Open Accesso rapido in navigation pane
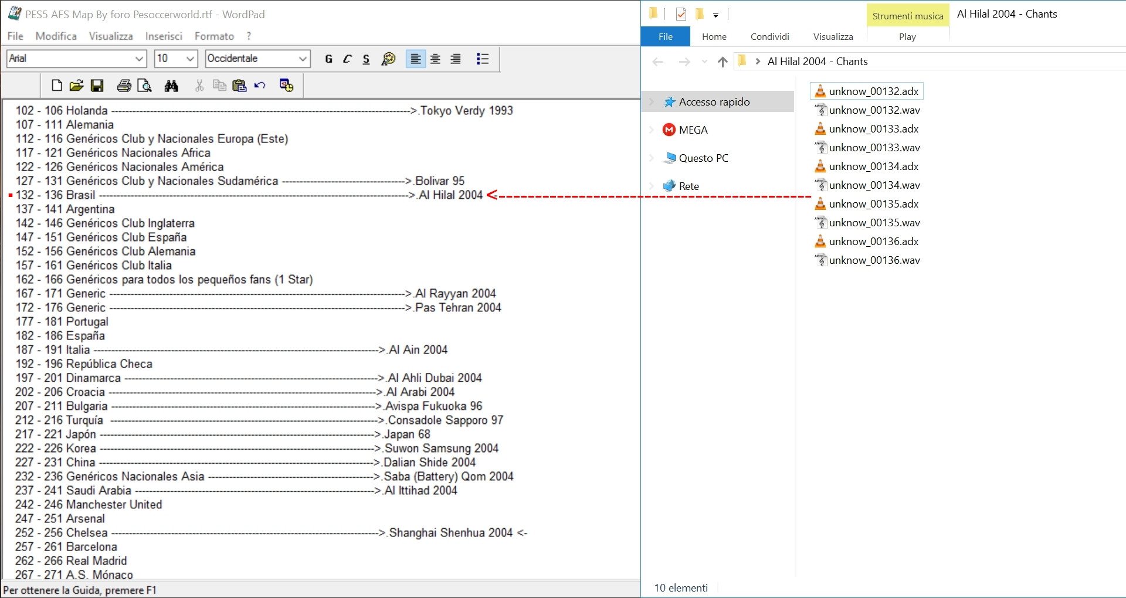1126x598 pixels. click(714, 102)
